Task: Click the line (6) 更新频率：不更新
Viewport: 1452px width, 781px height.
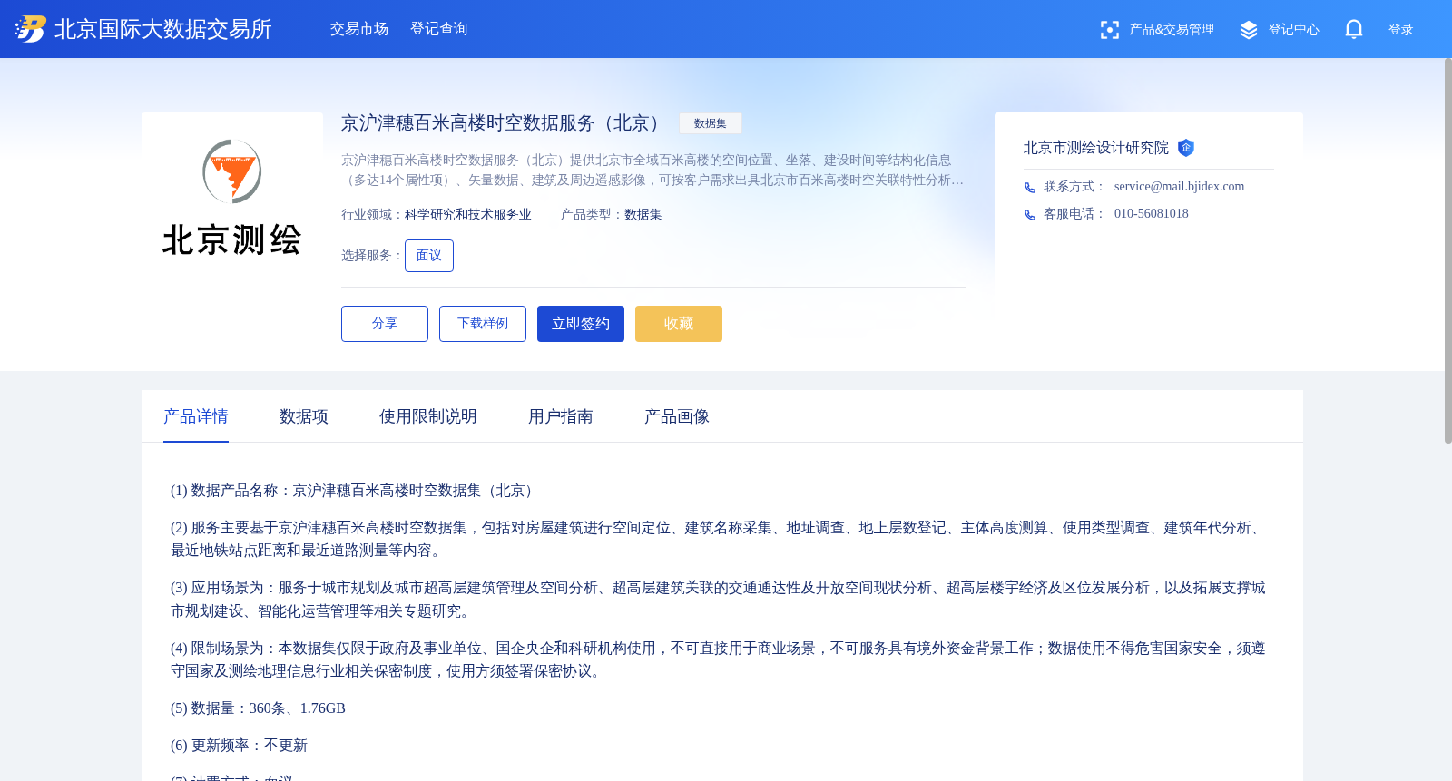Action: point(240,746)
